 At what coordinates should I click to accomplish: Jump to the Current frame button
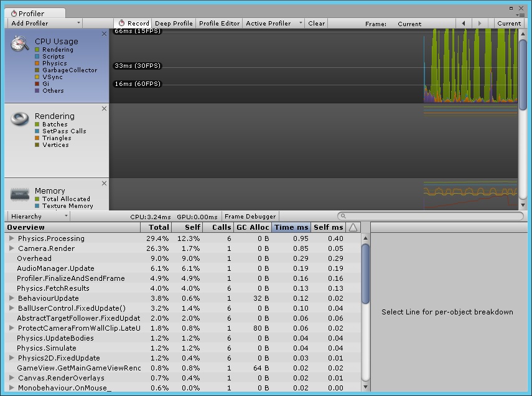pyautogui.click(x=508, y=24)
